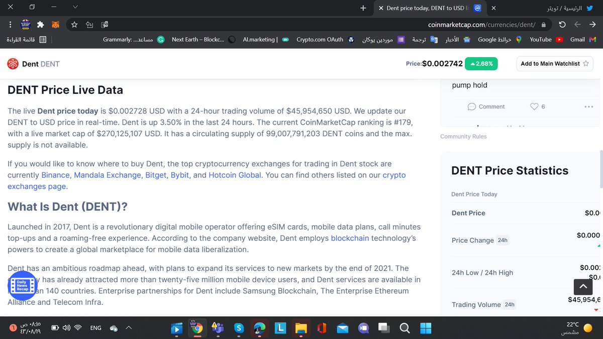Click the 'pump hold' post text

(469, 85)
